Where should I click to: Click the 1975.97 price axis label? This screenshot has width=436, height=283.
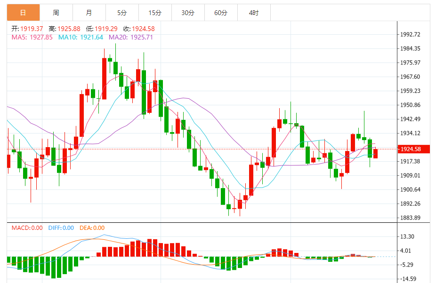[410, 63]
